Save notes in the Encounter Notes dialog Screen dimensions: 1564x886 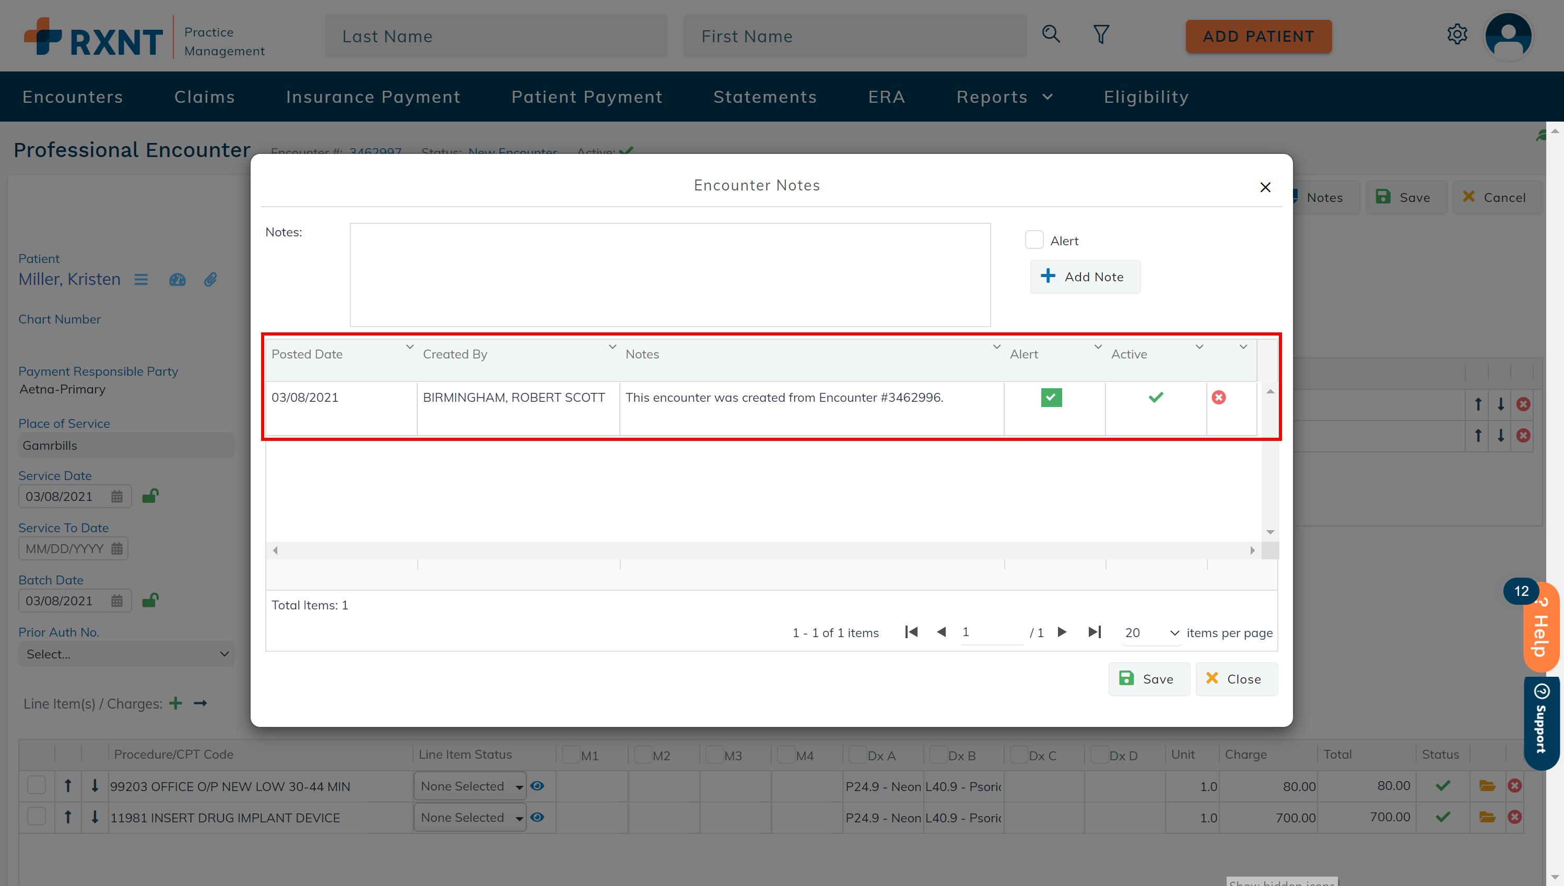point(1149,679)
